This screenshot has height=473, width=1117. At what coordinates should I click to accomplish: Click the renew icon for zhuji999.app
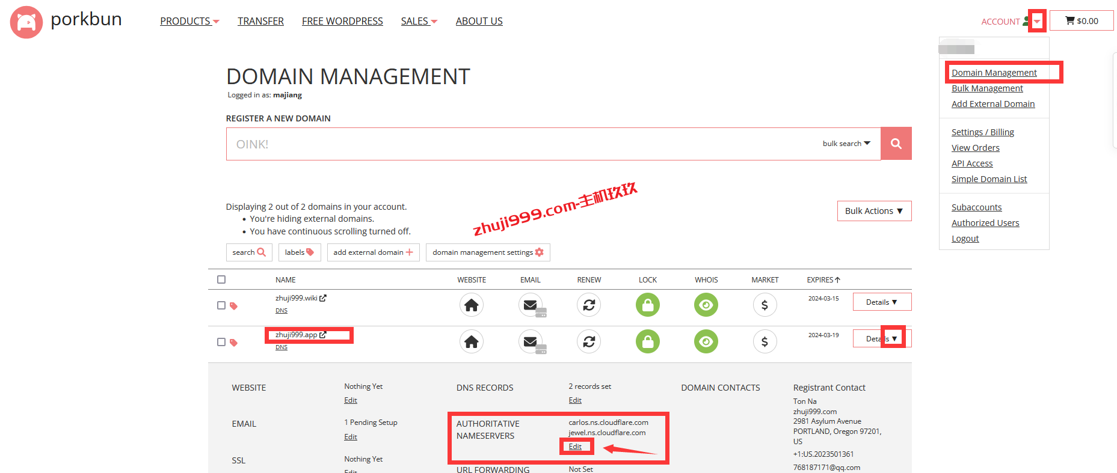pyautogui.click(x=589, y=342)
